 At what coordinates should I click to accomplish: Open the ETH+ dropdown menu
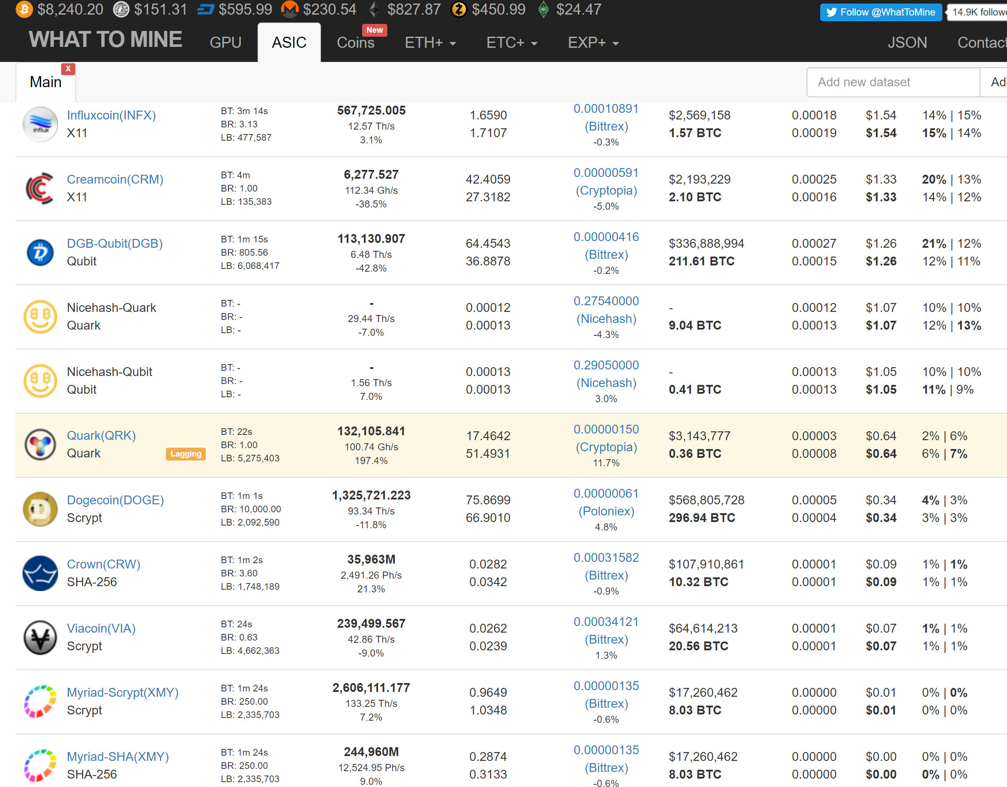430,42
